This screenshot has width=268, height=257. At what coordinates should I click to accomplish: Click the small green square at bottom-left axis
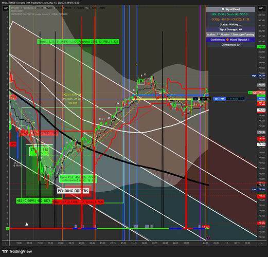7,228
